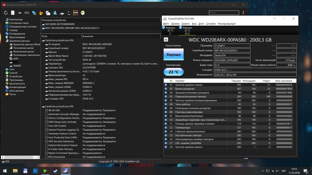
Task: Click the Поле column header in AIDA64
Action: (x=61, y=36)
